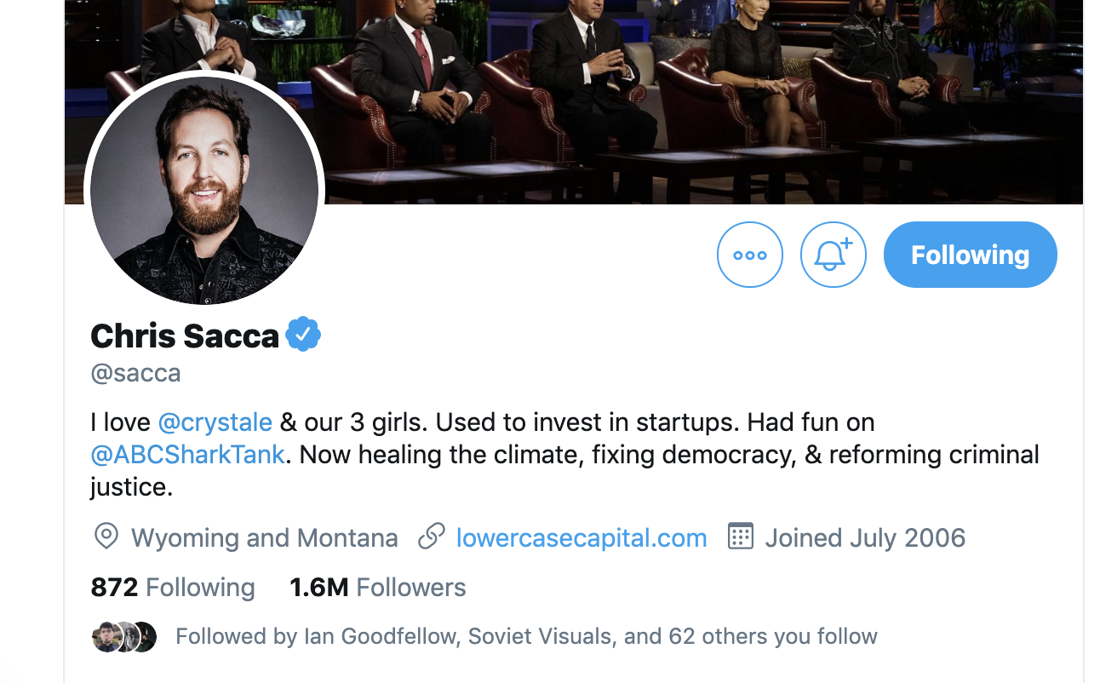Click the stacked mutual follower avatars
The width and height of the screenshot is (1100, 683).
click(124, 637)
